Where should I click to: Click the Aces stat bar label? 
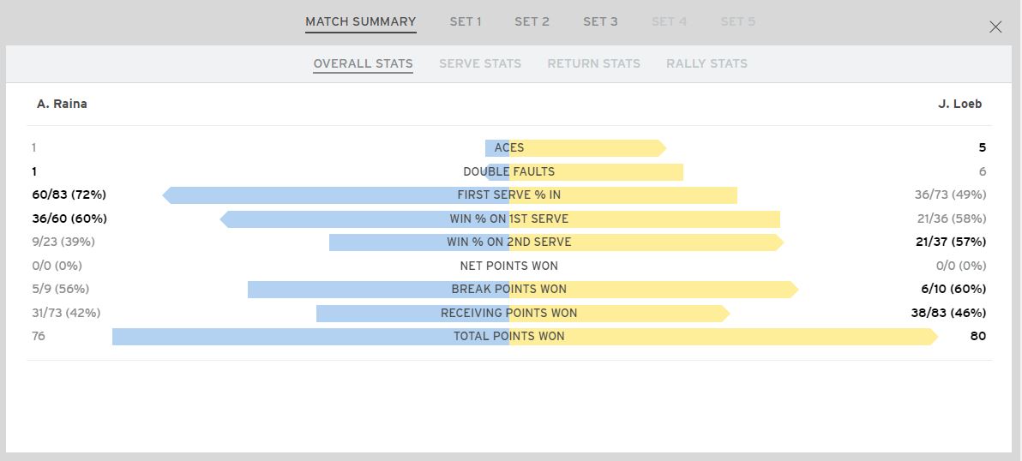[509, 147]
